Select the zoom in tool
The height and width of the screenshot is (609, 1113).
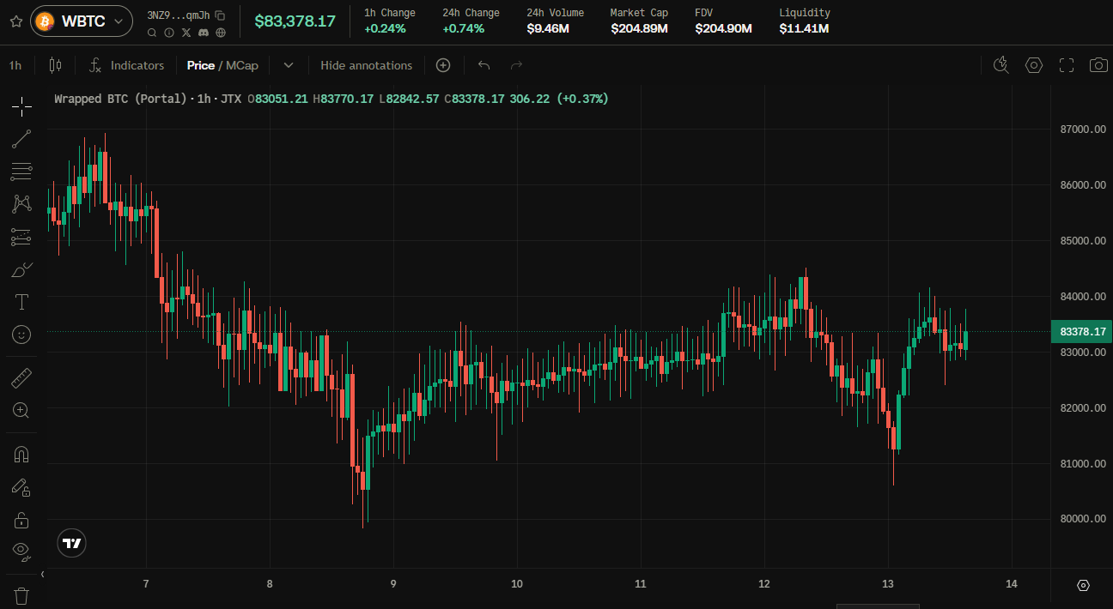(x=21, y=410)
